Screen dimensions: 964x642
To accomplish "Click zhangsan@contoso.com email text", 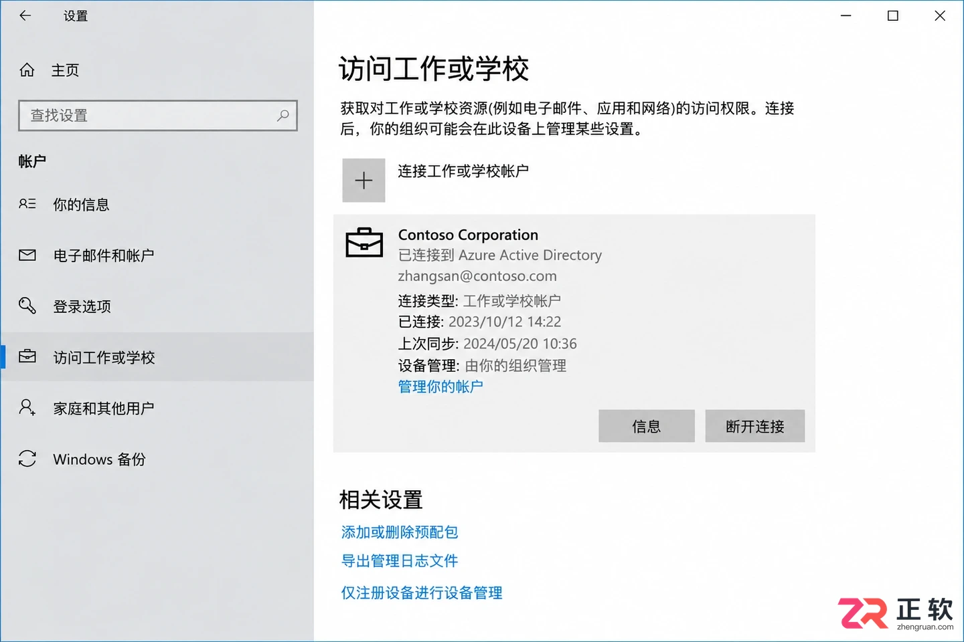I will (x=477, y=276).
